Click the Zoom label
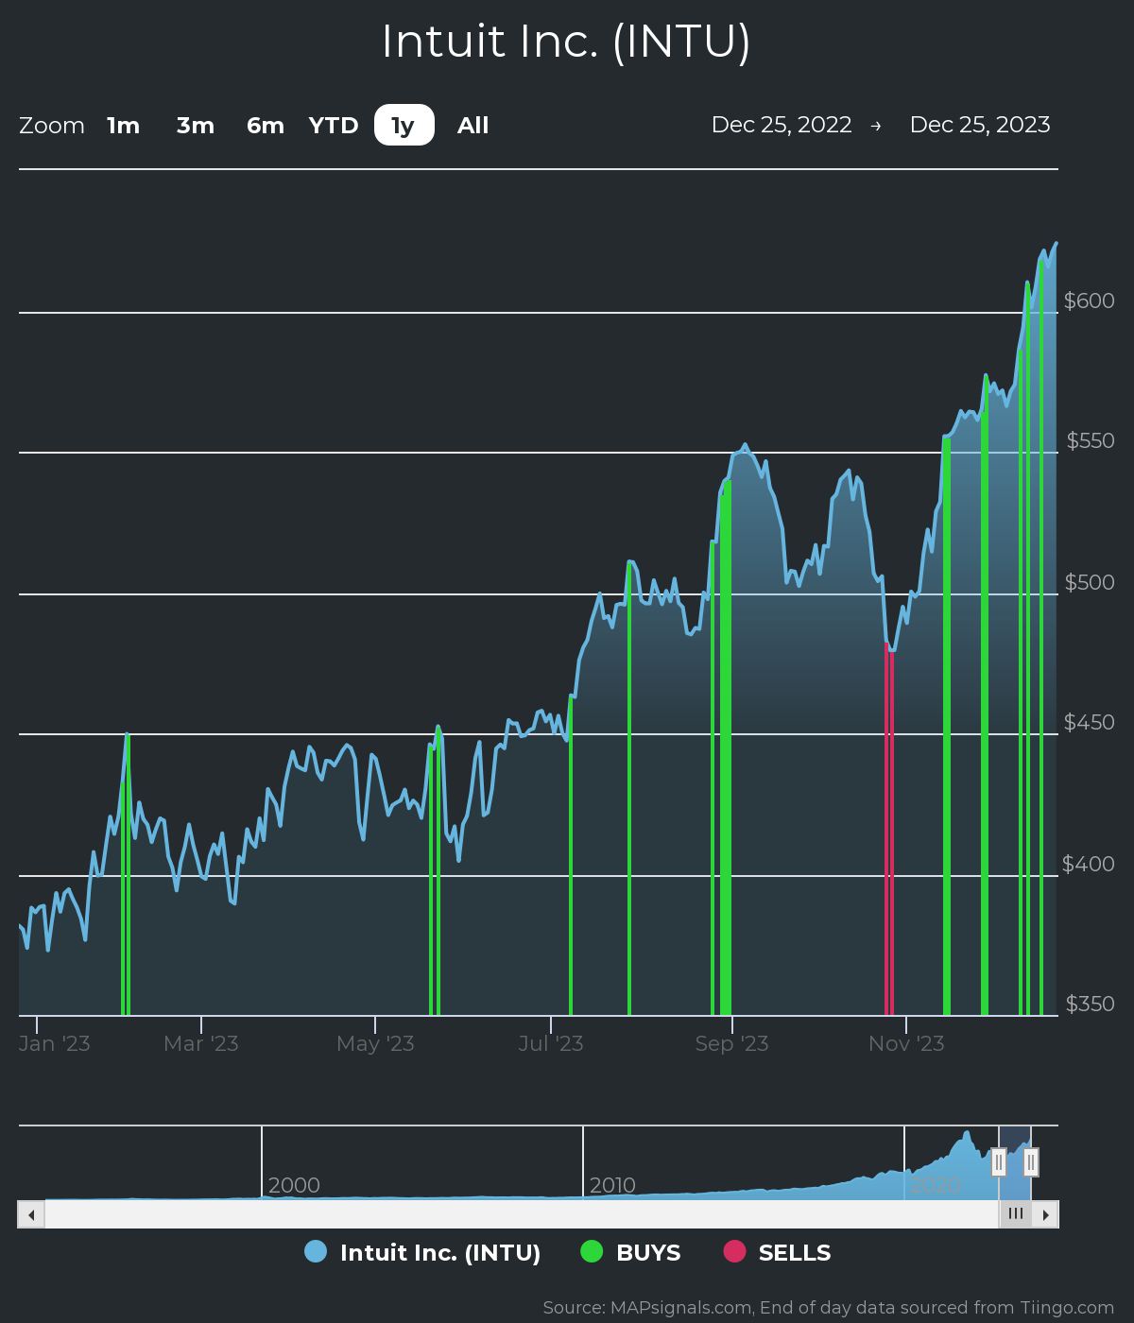The image size is (1134, 1323). click(52, 126)
